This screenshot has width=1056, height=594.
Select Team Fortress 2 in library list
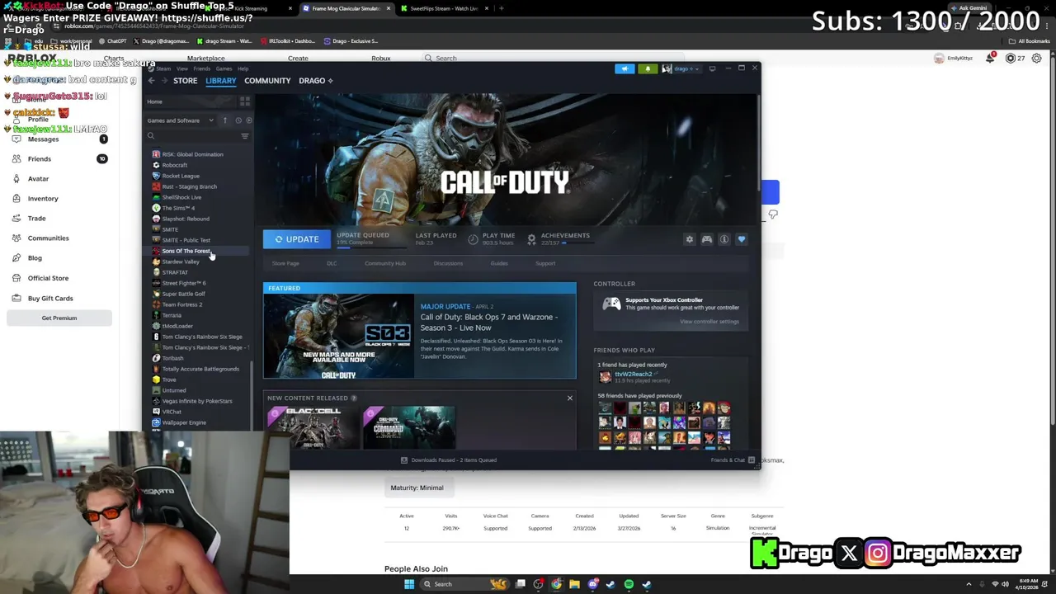point(182,304)
